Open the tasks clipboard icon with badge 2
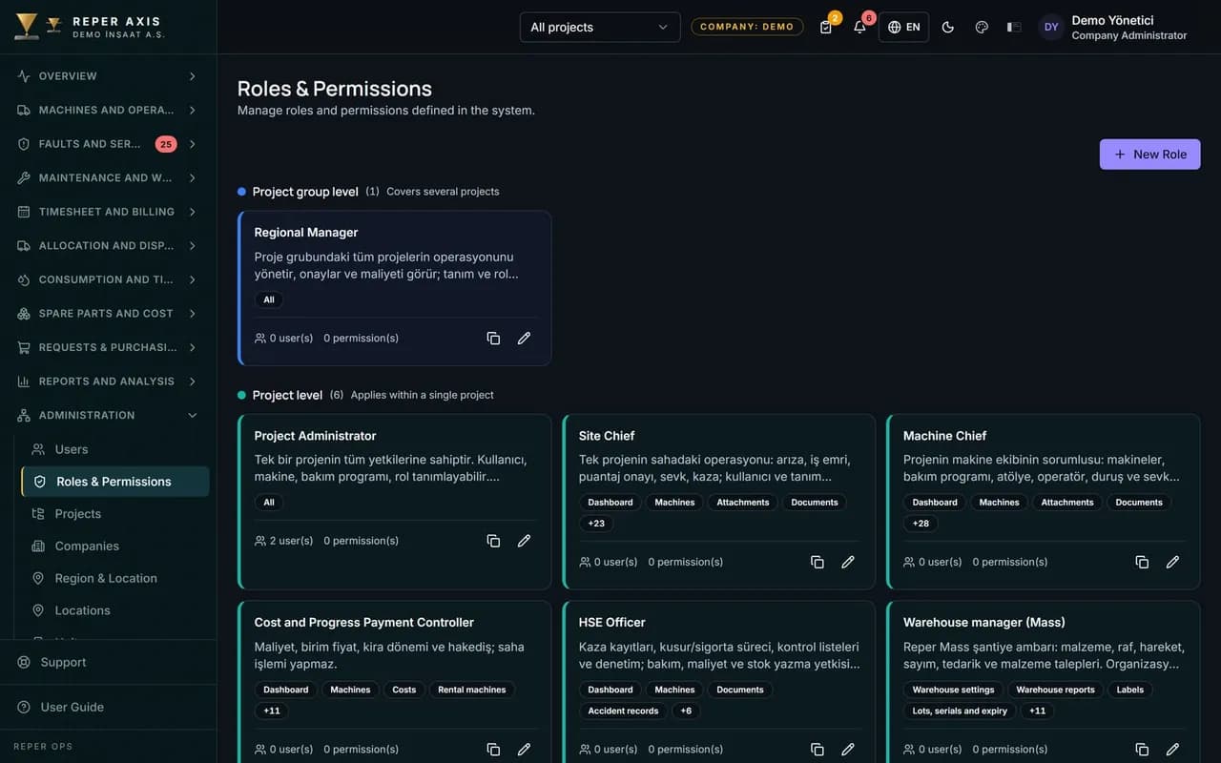This screenshot has height=763, width=1221. click(x=826, y=27)
